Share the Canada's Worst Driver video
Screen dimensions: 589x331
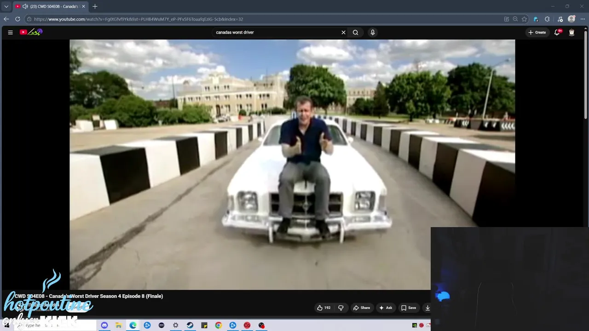(x=361, y=308)
